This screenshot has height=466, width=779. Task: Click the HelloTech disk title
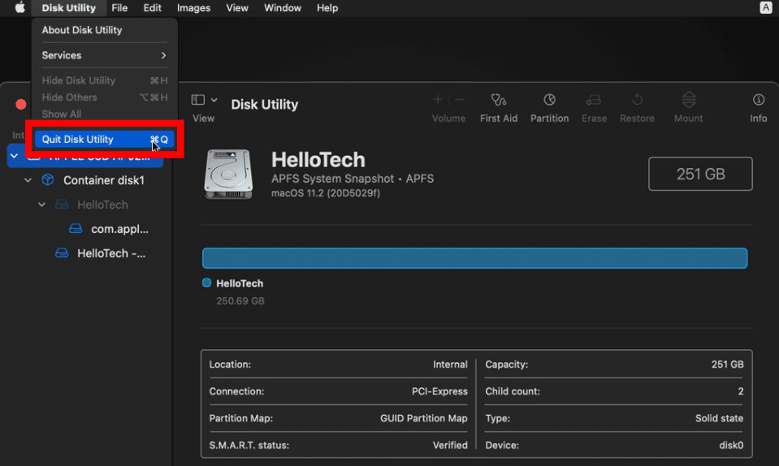tap(318, 160)
